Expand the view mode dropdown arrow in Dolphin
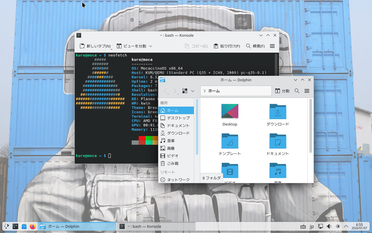The width and height of the screenshot is (372, 233). (x=192, y=91)
